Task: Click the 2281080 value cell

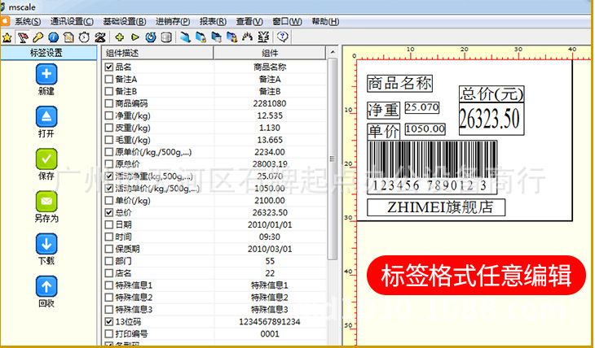Action: coord(270,103)
